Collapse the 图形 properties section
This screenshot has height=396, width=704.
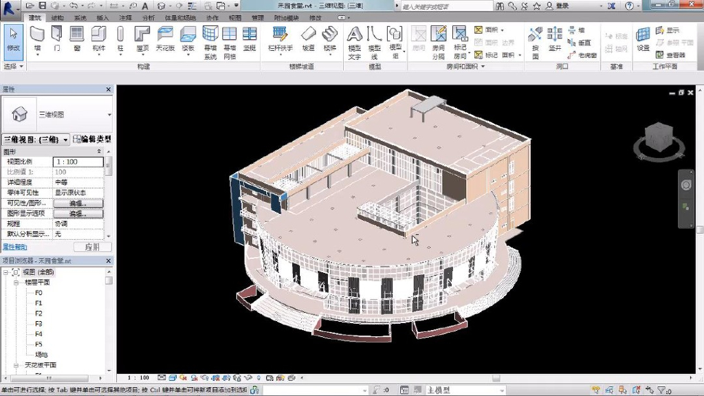pyautogui.click(x=99, y=152)
